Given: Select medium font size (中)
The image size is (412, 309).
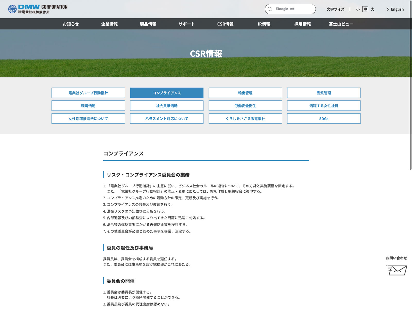Looking at the screenshot, I should pos(365,9).
